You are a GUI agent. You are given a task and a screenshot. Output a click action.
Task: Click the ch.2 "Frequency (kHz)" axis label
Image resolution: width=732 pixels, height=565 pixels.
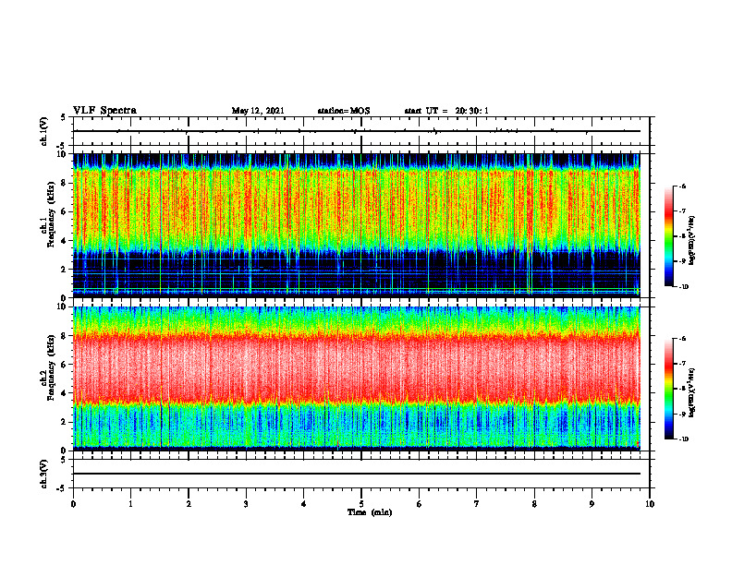pyautogui.click(x=51, y=367)
